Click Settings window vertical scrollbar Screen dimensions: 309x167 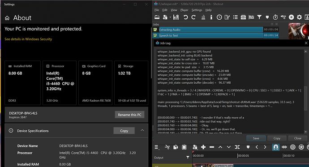coord(151,53)
